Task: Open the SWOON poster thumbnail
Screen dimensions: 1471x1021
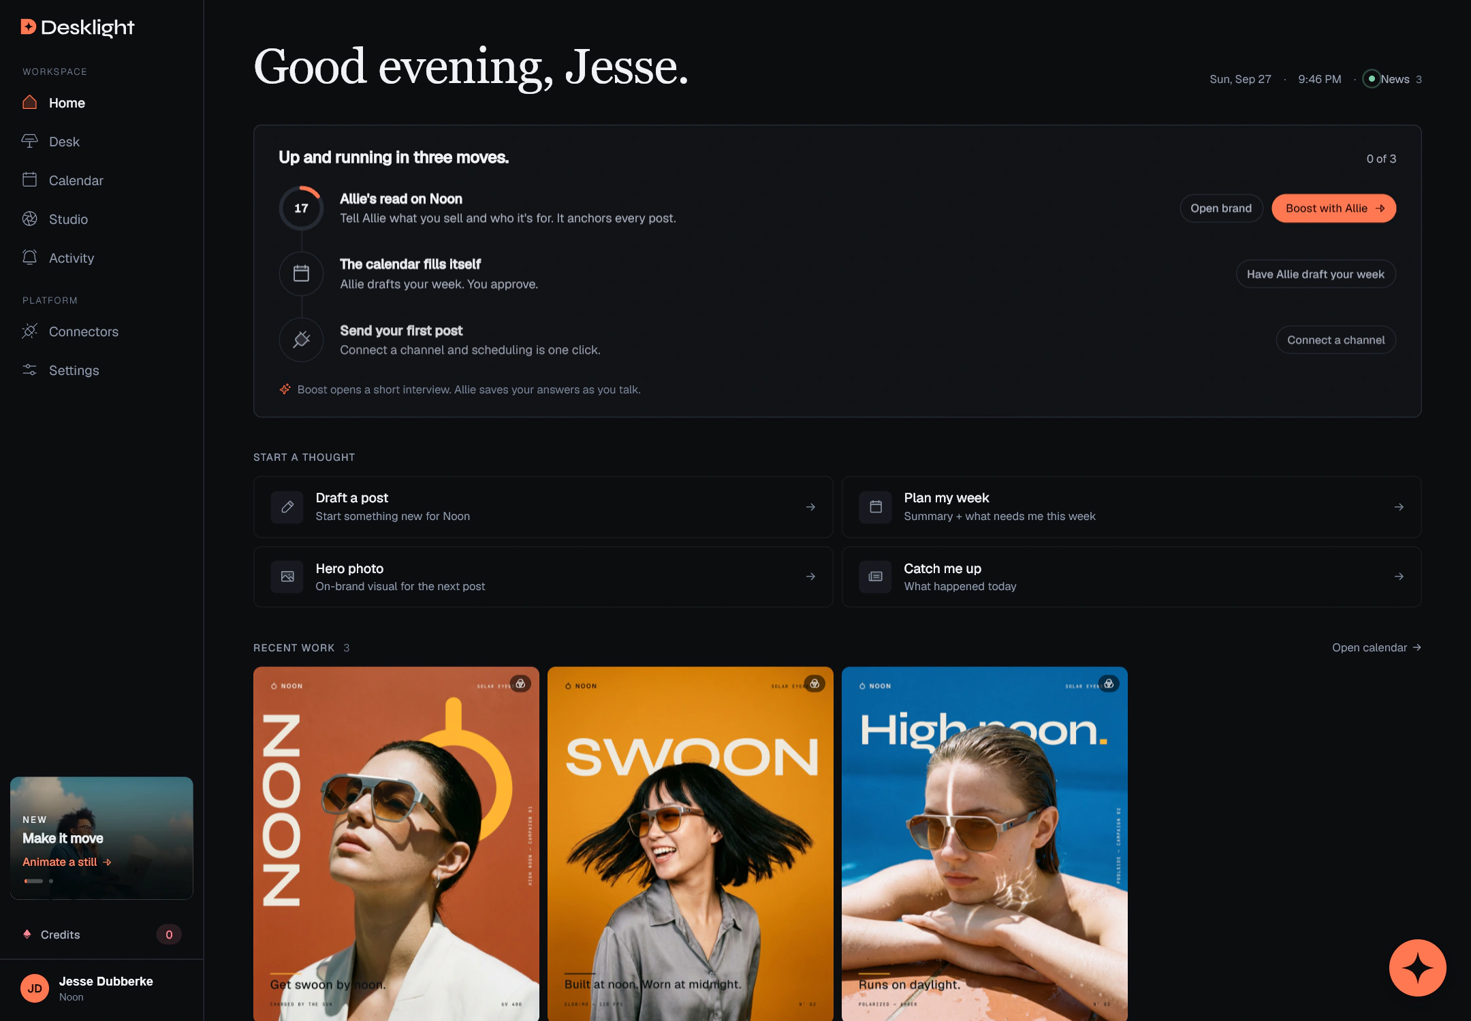Action: pos(691,843)
